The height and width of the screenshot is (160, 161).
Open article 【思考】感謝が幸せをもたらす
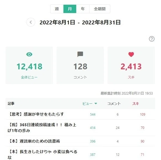point(36,114)
